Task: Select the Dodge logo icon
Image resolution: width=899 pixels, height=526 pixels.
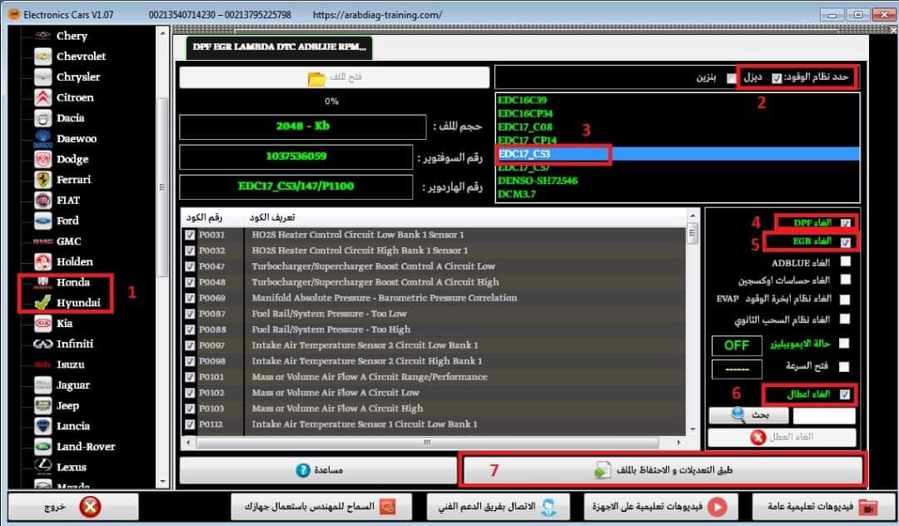Action: click(43, 159)
